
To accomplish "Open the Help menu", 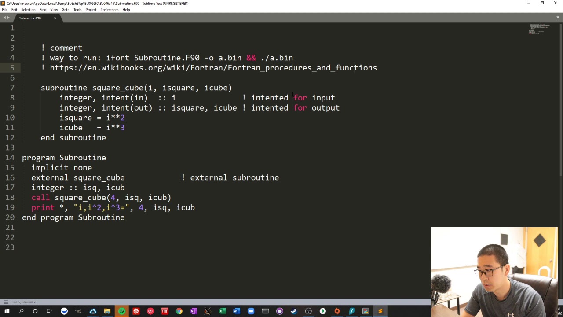I will pyautogui.click(x=126, y=10).
